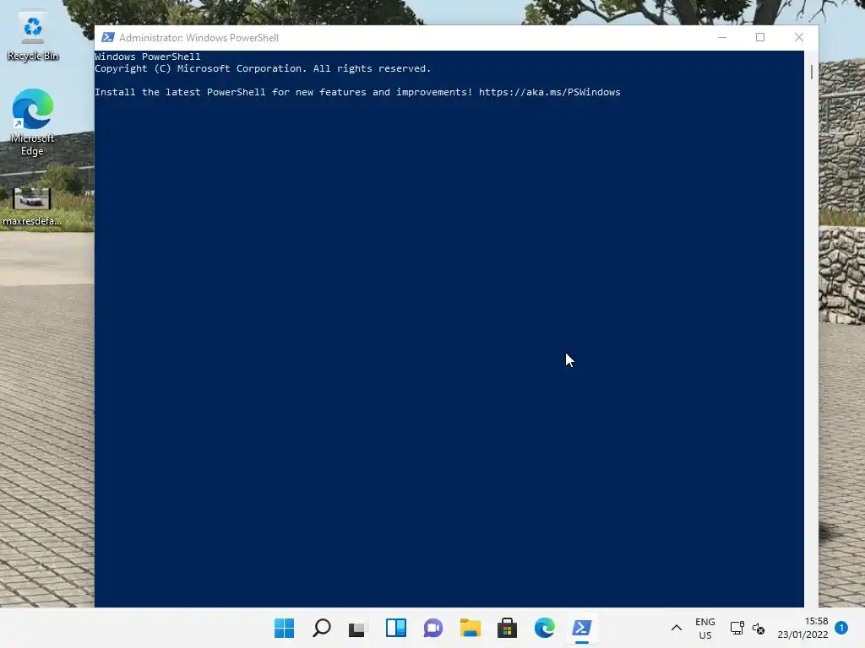Click the https://aka.ms/PSWindows text

click(x=549, y=92)
